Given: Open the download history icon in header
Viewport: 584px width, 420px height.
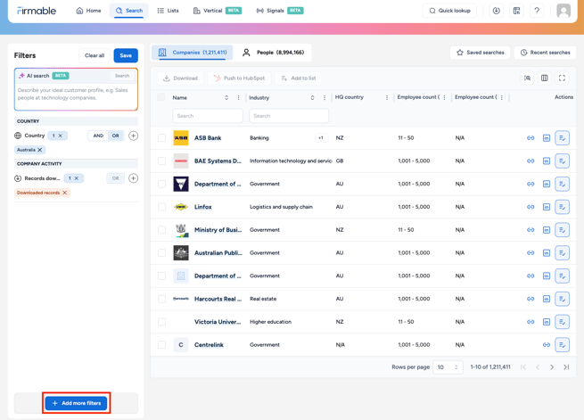Looking at the screenshot, I should coord(496,11).
